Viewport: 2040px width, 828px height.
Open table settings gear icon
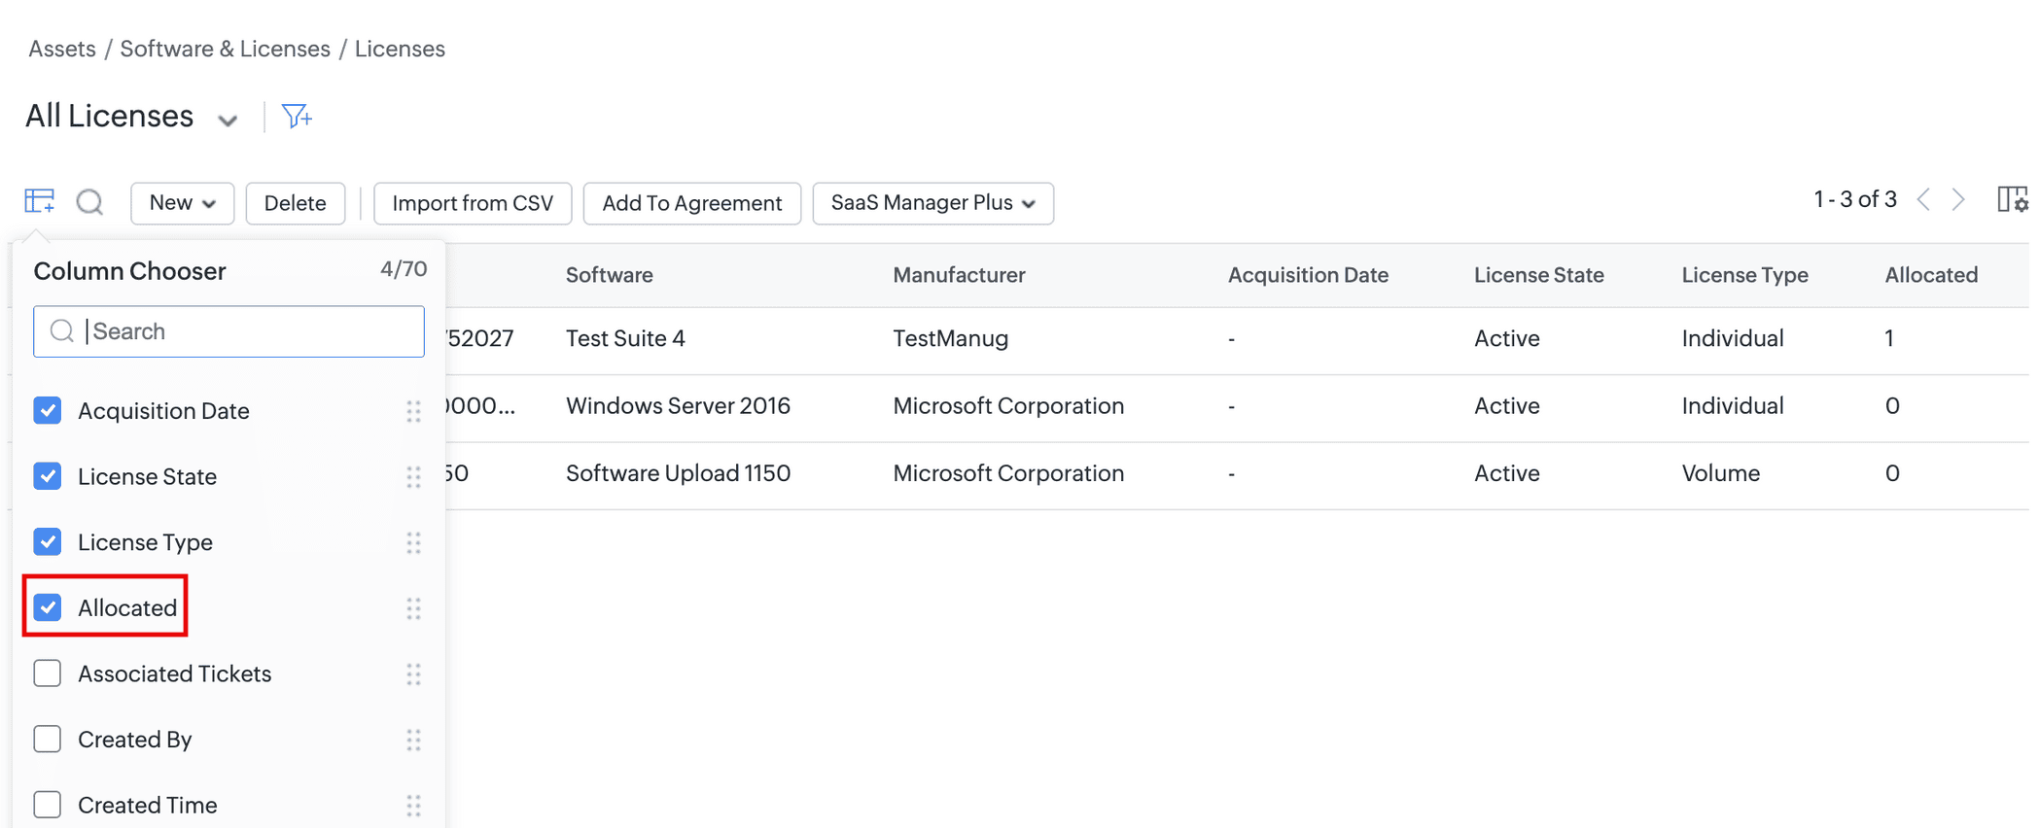2012,200
